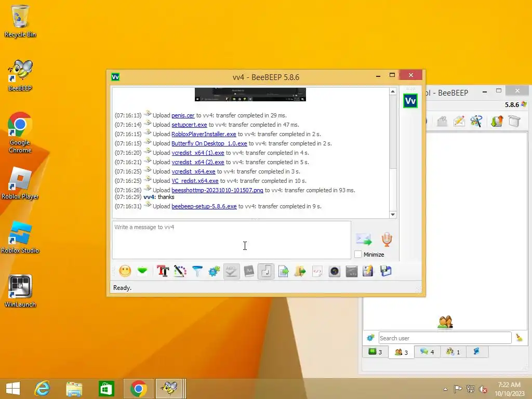Switch to the chats tab showing 4

pyautogui.click(x=427, y=352)
